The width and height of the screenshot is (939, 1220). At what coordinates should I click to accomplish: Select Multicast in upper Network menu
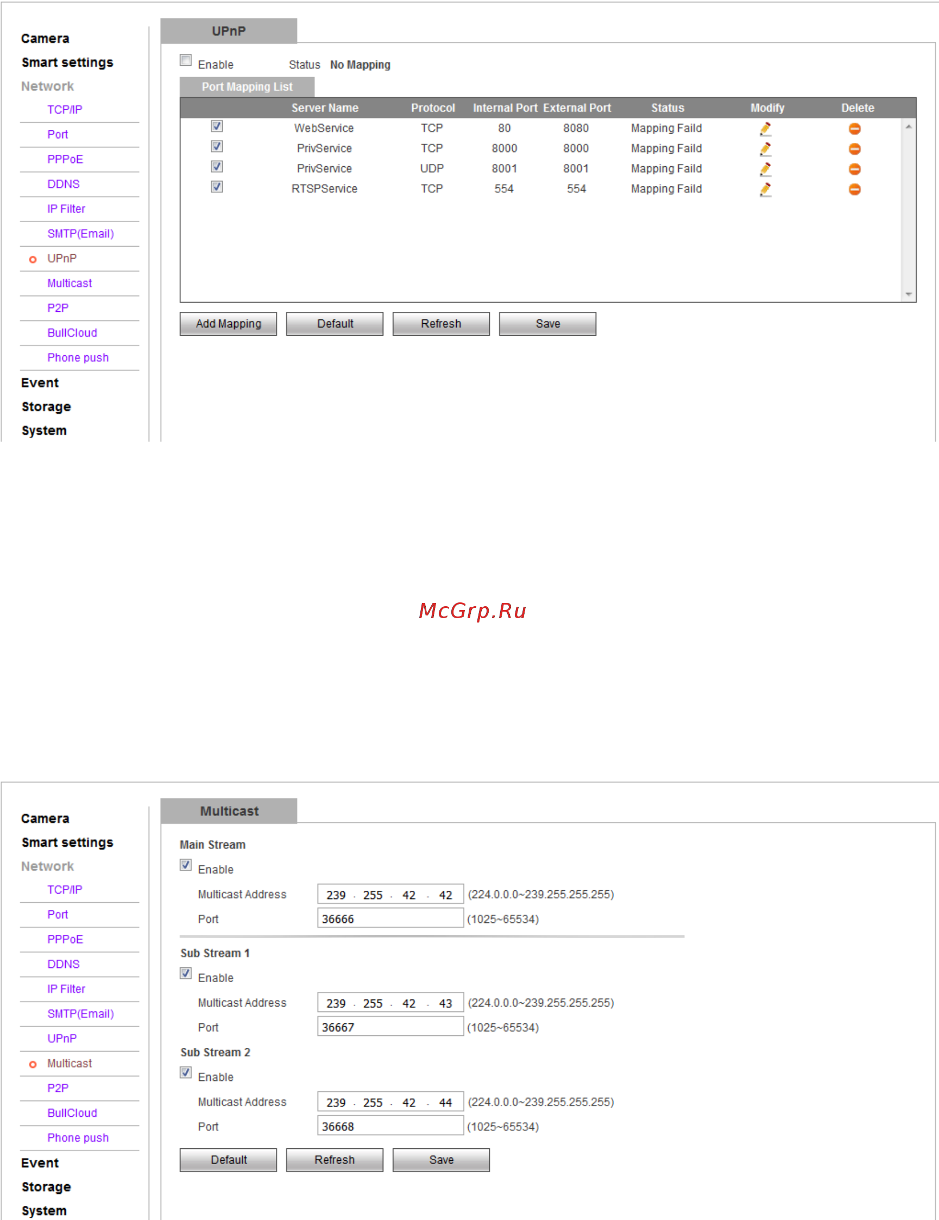click(x=70, y=284)
